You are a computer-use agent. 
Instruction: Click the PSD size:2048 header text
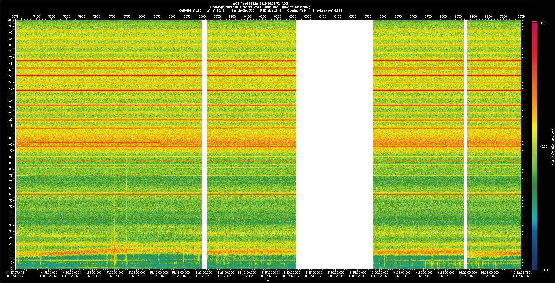tap(271, 10)
